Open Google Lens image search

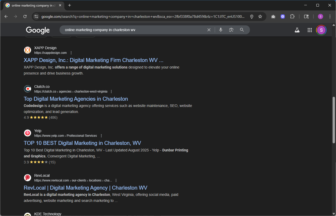click(231, 30)
